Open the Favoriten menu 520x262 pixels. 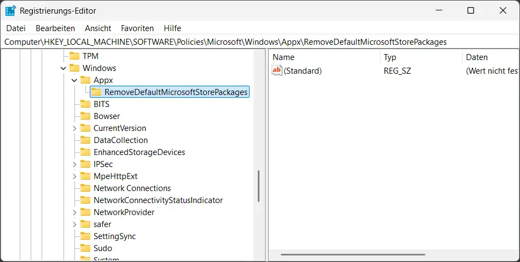(137, 28)
